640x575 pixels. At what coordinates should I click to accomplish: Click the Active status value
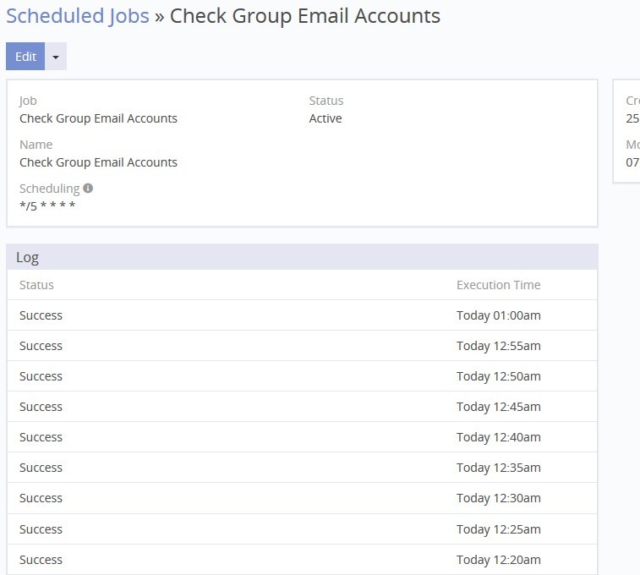pyautogui.click(x=325, y=118)
